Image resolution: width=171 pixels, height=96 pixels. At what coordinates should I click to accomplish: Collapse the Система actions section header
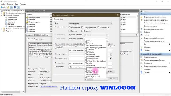169,14
